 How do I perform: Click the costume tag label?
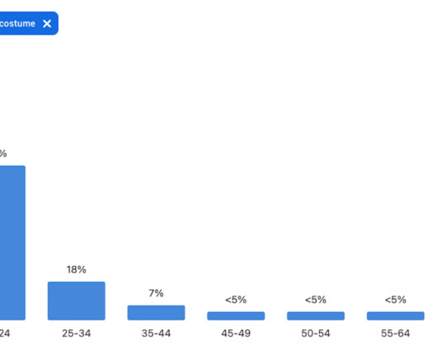tap(17, 24)
